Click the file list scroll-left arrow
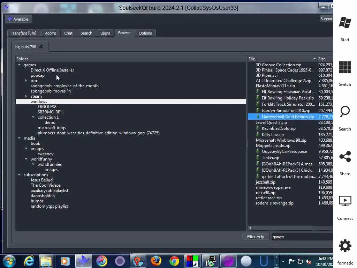Image resolution: width=357 pixels, height=268 pixels. click(250, 228)
